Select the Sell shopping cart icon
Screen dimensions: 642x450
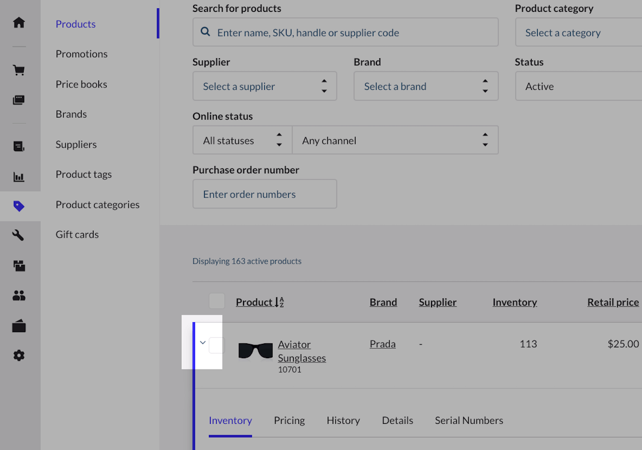click(x=19, y=70)
